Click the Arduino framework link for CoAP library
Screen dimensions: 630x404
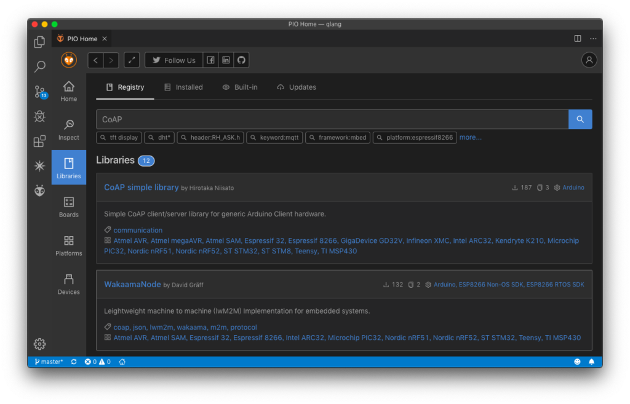click(x=573, y=188)
